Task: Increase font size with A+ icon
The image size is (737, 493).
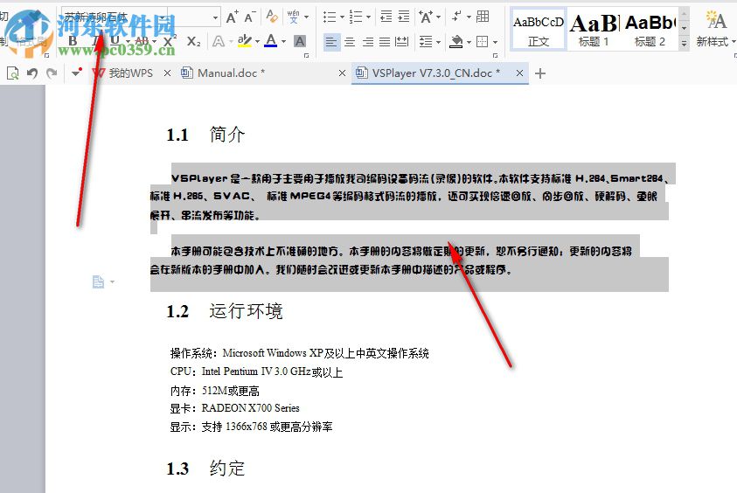Action: click(x=232, y=17)
